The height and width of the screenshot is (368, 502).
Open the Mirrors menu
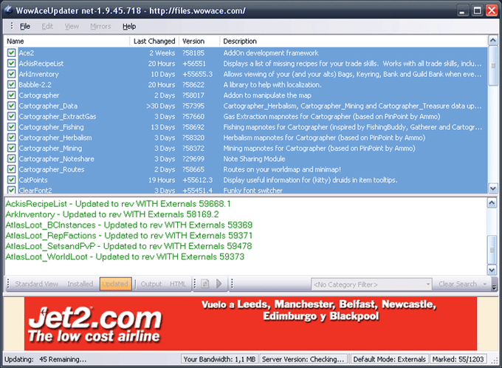pyautogui.click(x=100, y=27)
